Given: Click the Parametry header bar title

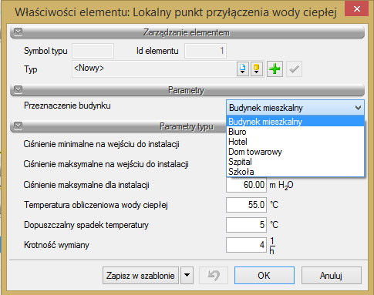Looking at the screenshot, I should [x=187, y=90].
